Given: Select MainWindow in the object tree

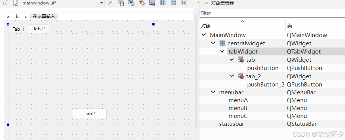Looking at the screenshot, I should point(228,35).
